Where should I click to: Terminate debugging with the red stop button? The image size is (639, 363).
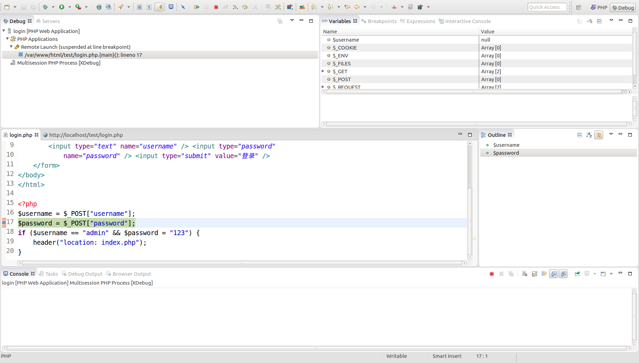(x=216, y=7)
